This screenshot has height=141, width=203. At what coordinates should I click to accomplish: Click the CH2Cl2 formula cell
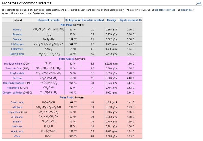click(49, 64)
